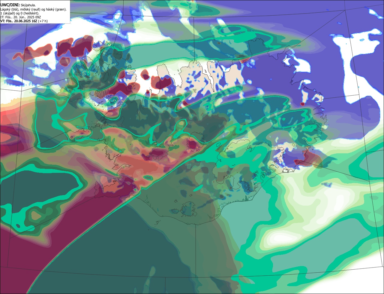This screenshot has height=294, width=384.
Task: Click the 'Lágský (blá)' legend text
Action: pos(9,10)
